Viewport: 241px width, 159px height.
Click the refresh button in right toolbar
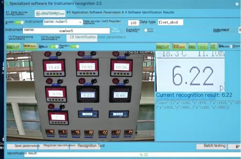[213, 46]
